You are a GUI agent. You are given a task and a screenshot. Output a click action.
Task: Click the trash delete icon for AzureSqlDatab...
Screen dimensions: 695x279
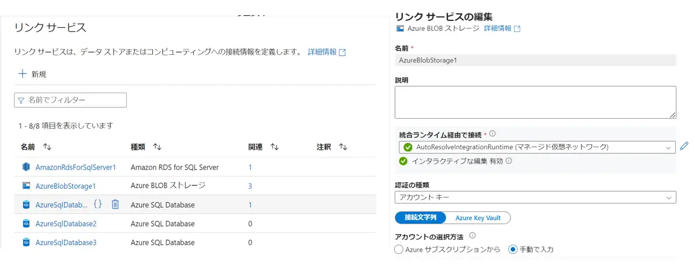115,204
